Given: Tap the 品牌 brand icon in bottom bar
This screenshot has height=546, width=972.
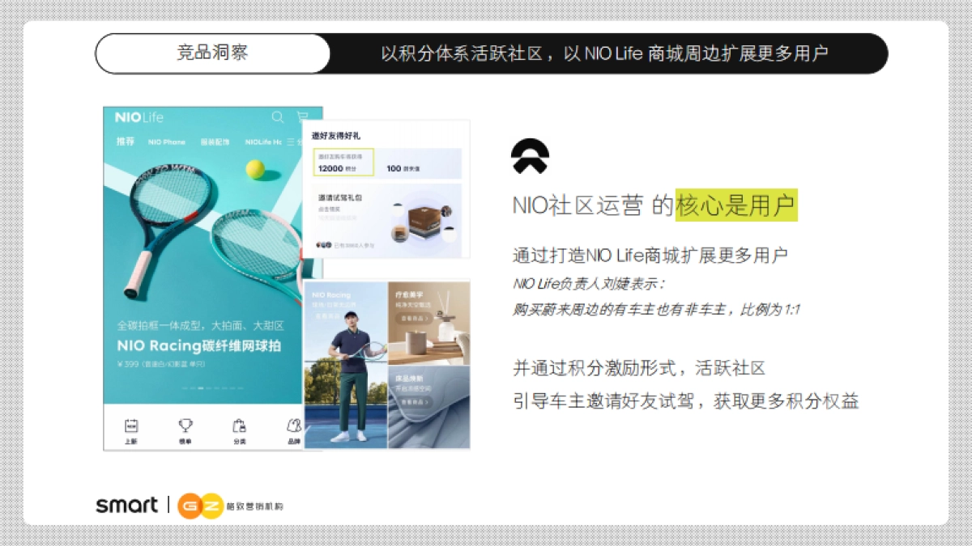Looking at the screenshot, I should point(294,425).
